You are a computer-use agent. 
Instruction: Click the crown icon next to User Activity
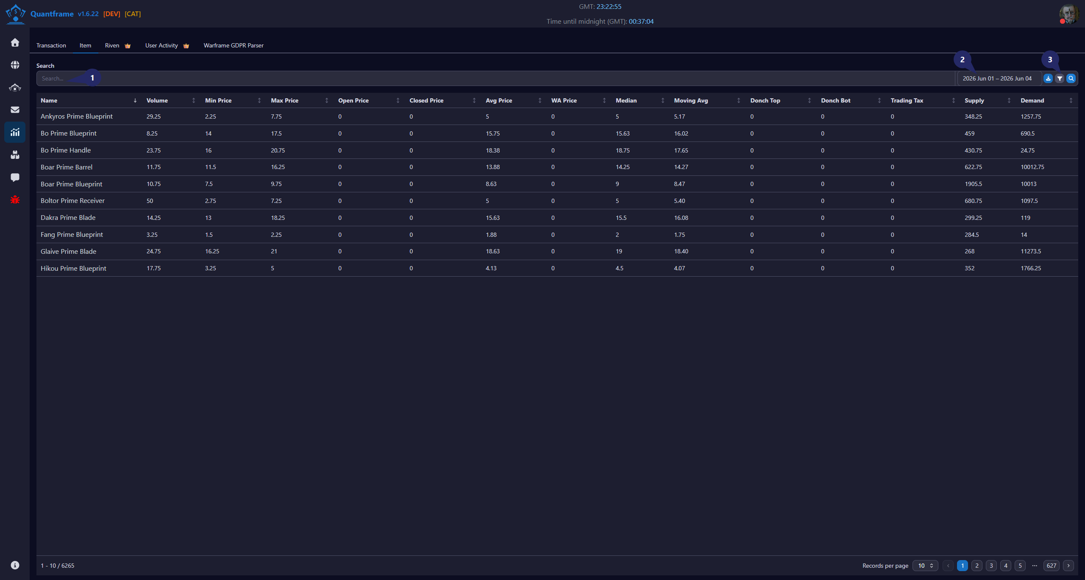point(186,46)
